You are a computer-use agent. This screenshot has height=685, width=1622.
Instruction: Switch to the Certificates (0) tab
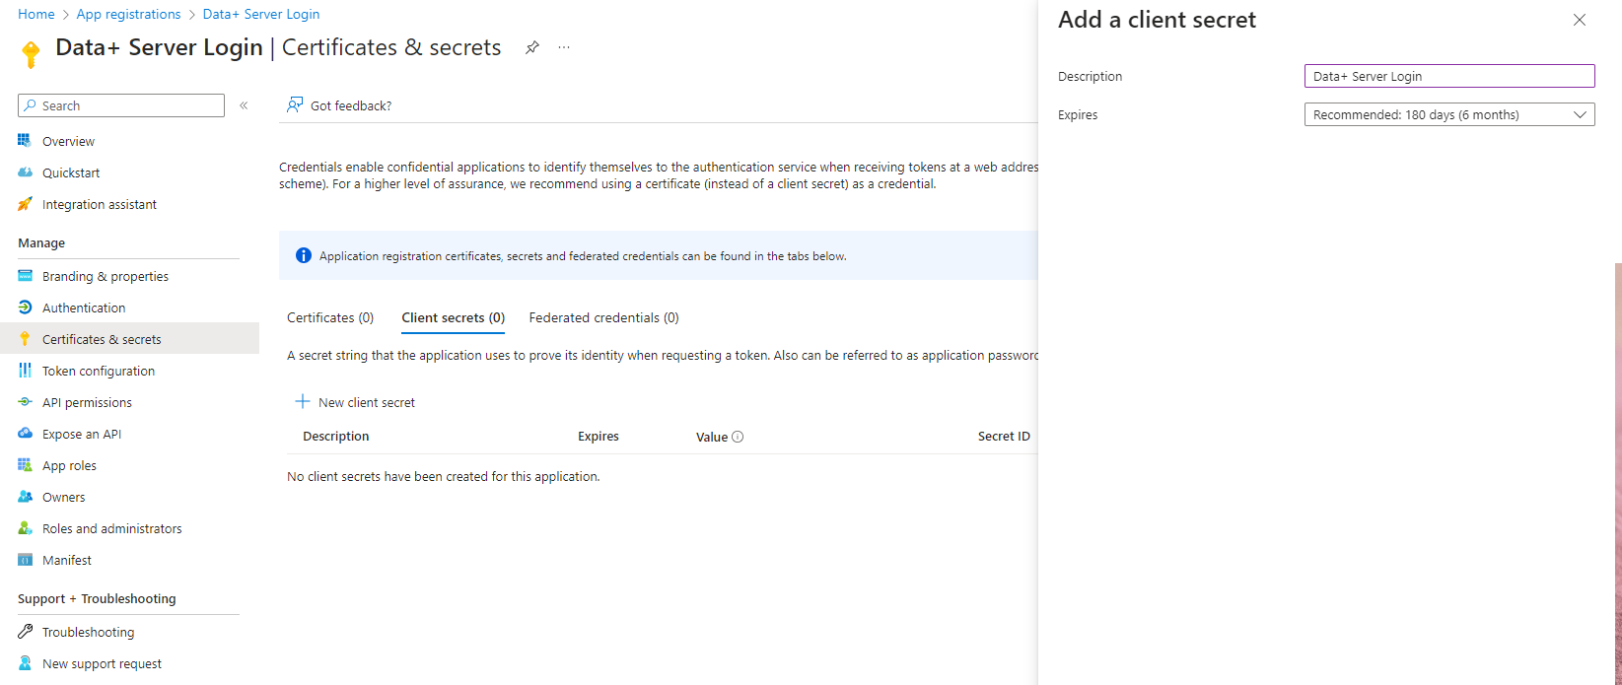tap(330, 317)
